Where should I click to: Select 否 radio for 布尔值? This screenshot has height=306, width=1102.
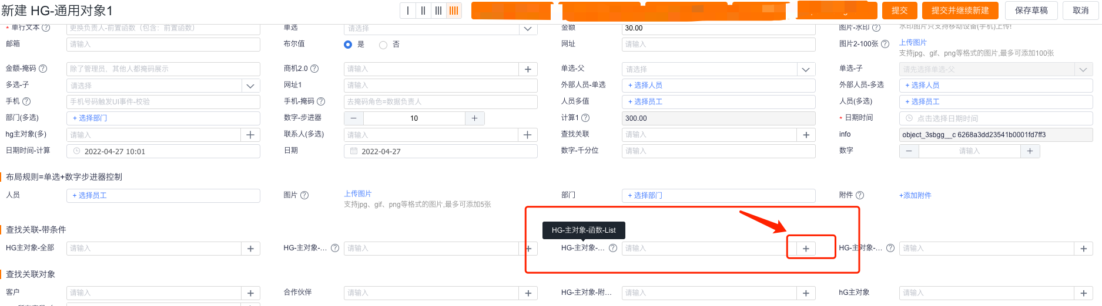383,45
